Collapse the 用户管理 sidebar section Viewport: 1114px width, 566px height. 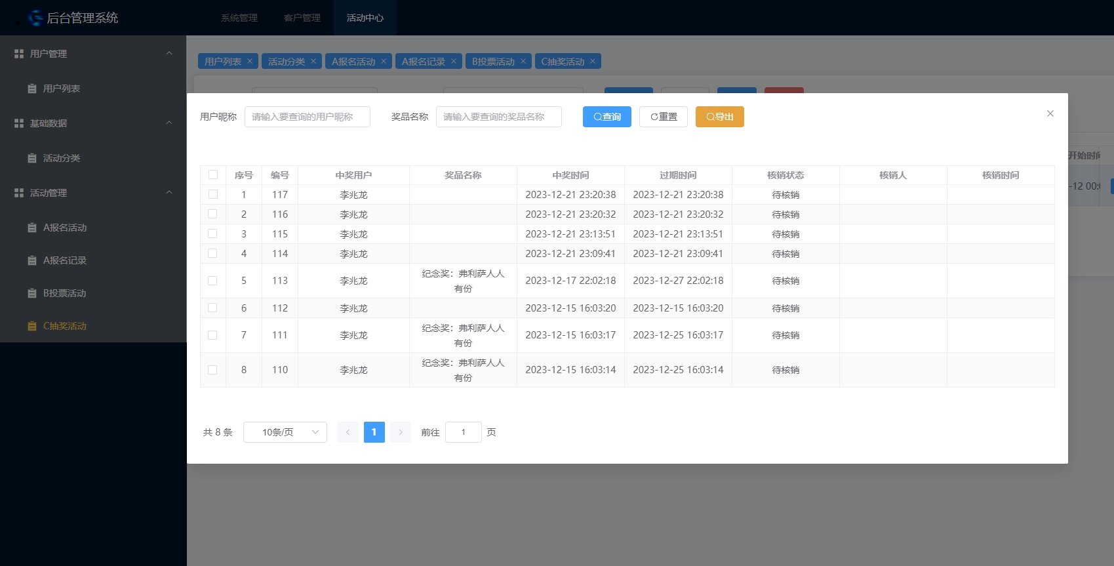coord(169,54)
